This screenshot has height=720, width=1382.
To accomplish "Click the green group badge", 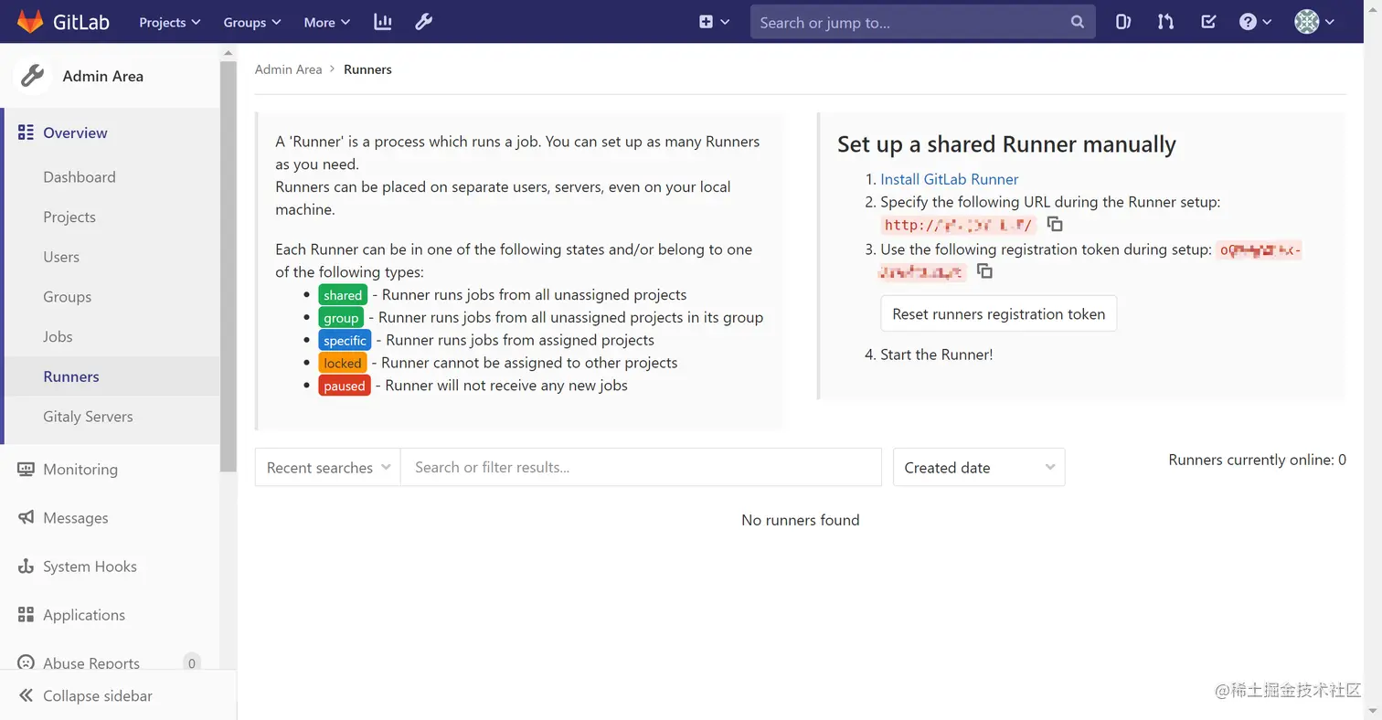I will 341,318.
